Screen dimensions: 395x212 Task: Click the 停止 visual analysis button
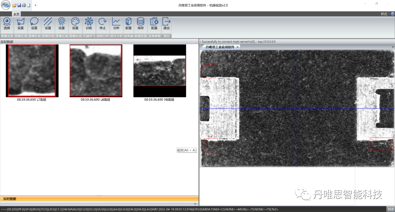point(102,24)
